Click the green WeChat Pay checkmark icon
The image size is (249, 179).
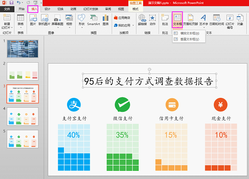tap(122, 105)
